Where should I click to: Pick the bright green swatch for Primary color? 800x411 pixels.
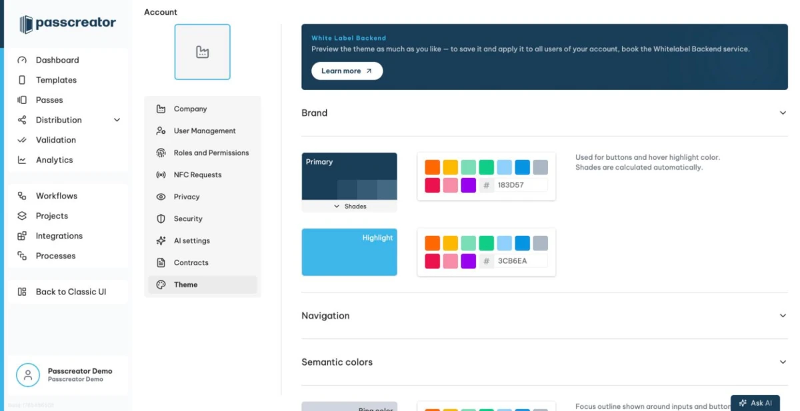click(x=487, y=167)
